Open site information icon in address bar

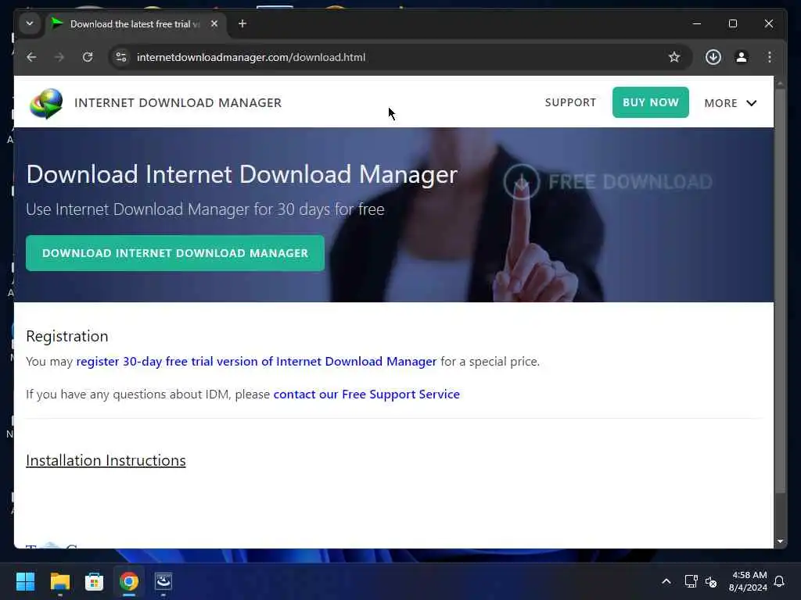point(121,57)
